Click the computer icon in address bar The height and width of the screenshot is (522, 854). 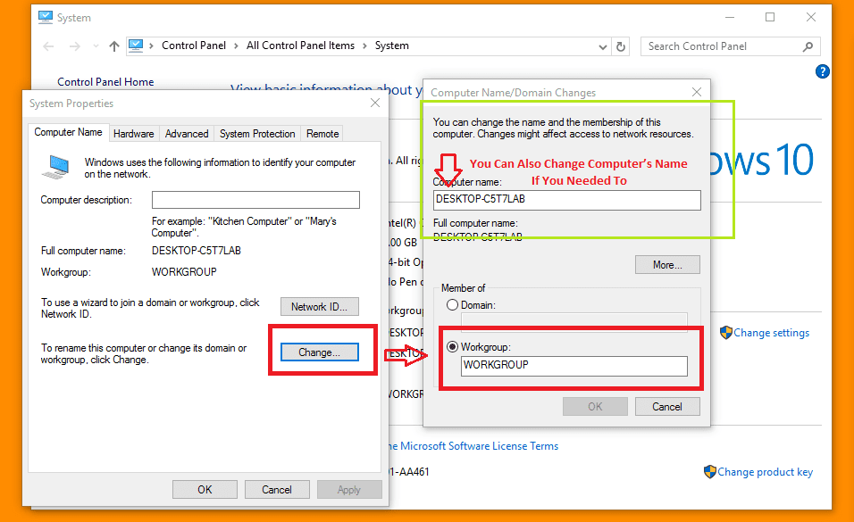tap(136, 46)
